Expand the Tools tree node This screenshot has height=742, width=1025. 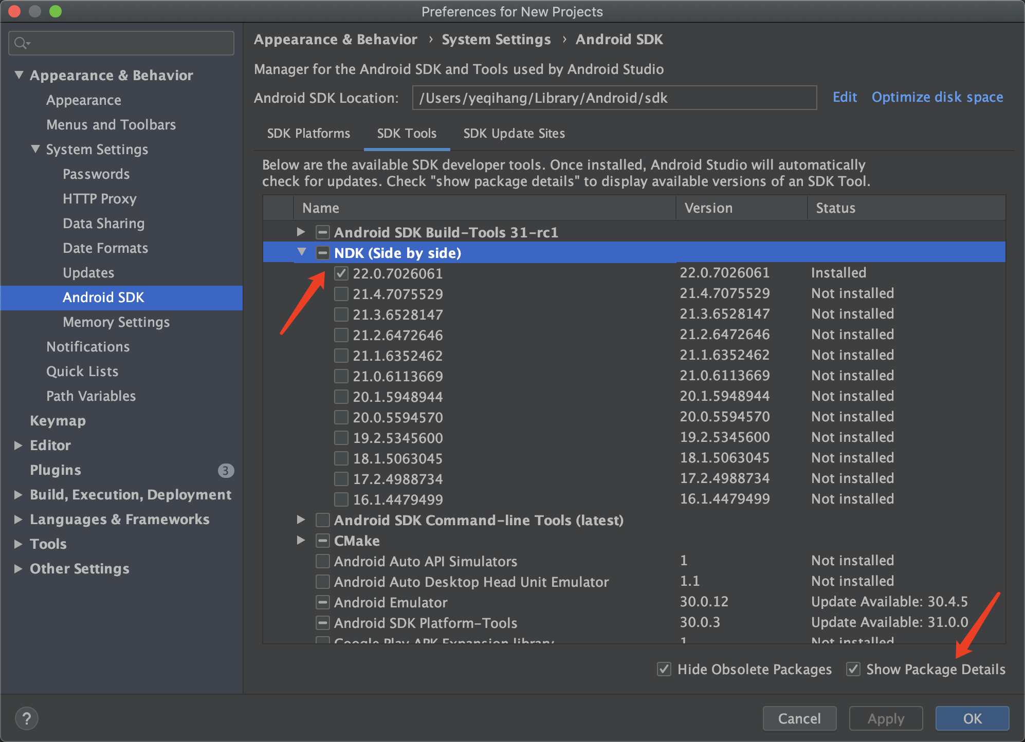click(19, 544)
